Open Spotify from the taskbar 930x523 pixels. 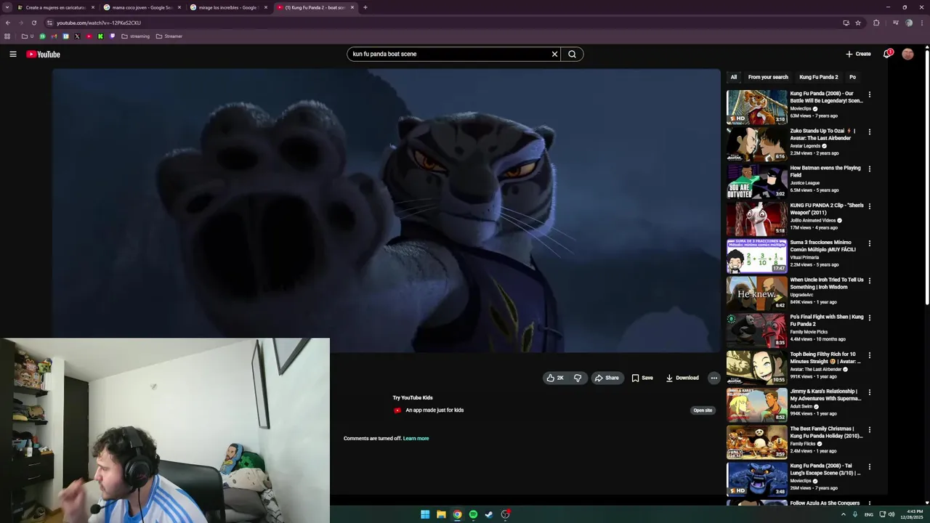coord(473,514)
